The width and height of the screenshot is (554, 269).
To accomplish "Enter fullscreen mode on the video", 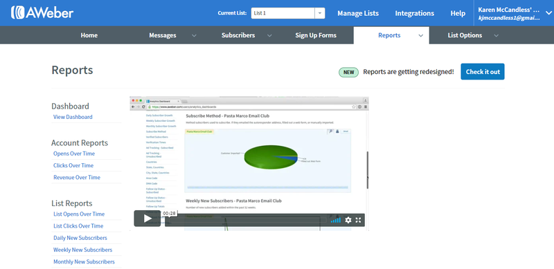I will point(358,220).
